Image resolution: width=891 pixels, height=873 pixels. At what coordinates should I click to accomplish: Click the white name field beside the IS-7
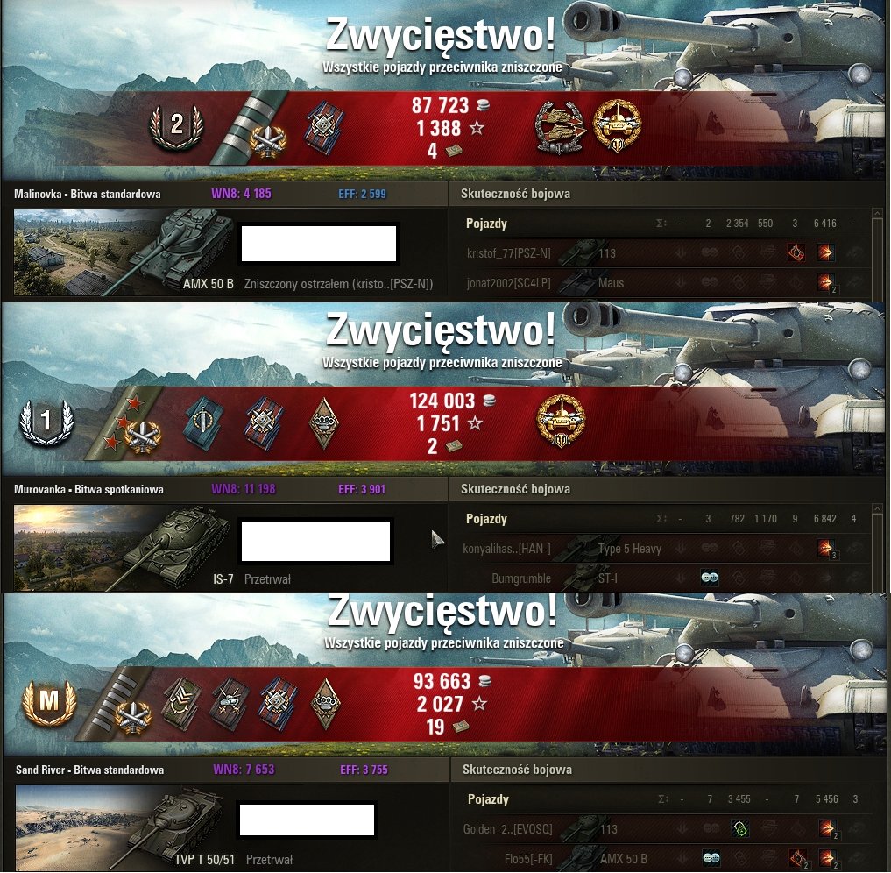coord(316,541)
